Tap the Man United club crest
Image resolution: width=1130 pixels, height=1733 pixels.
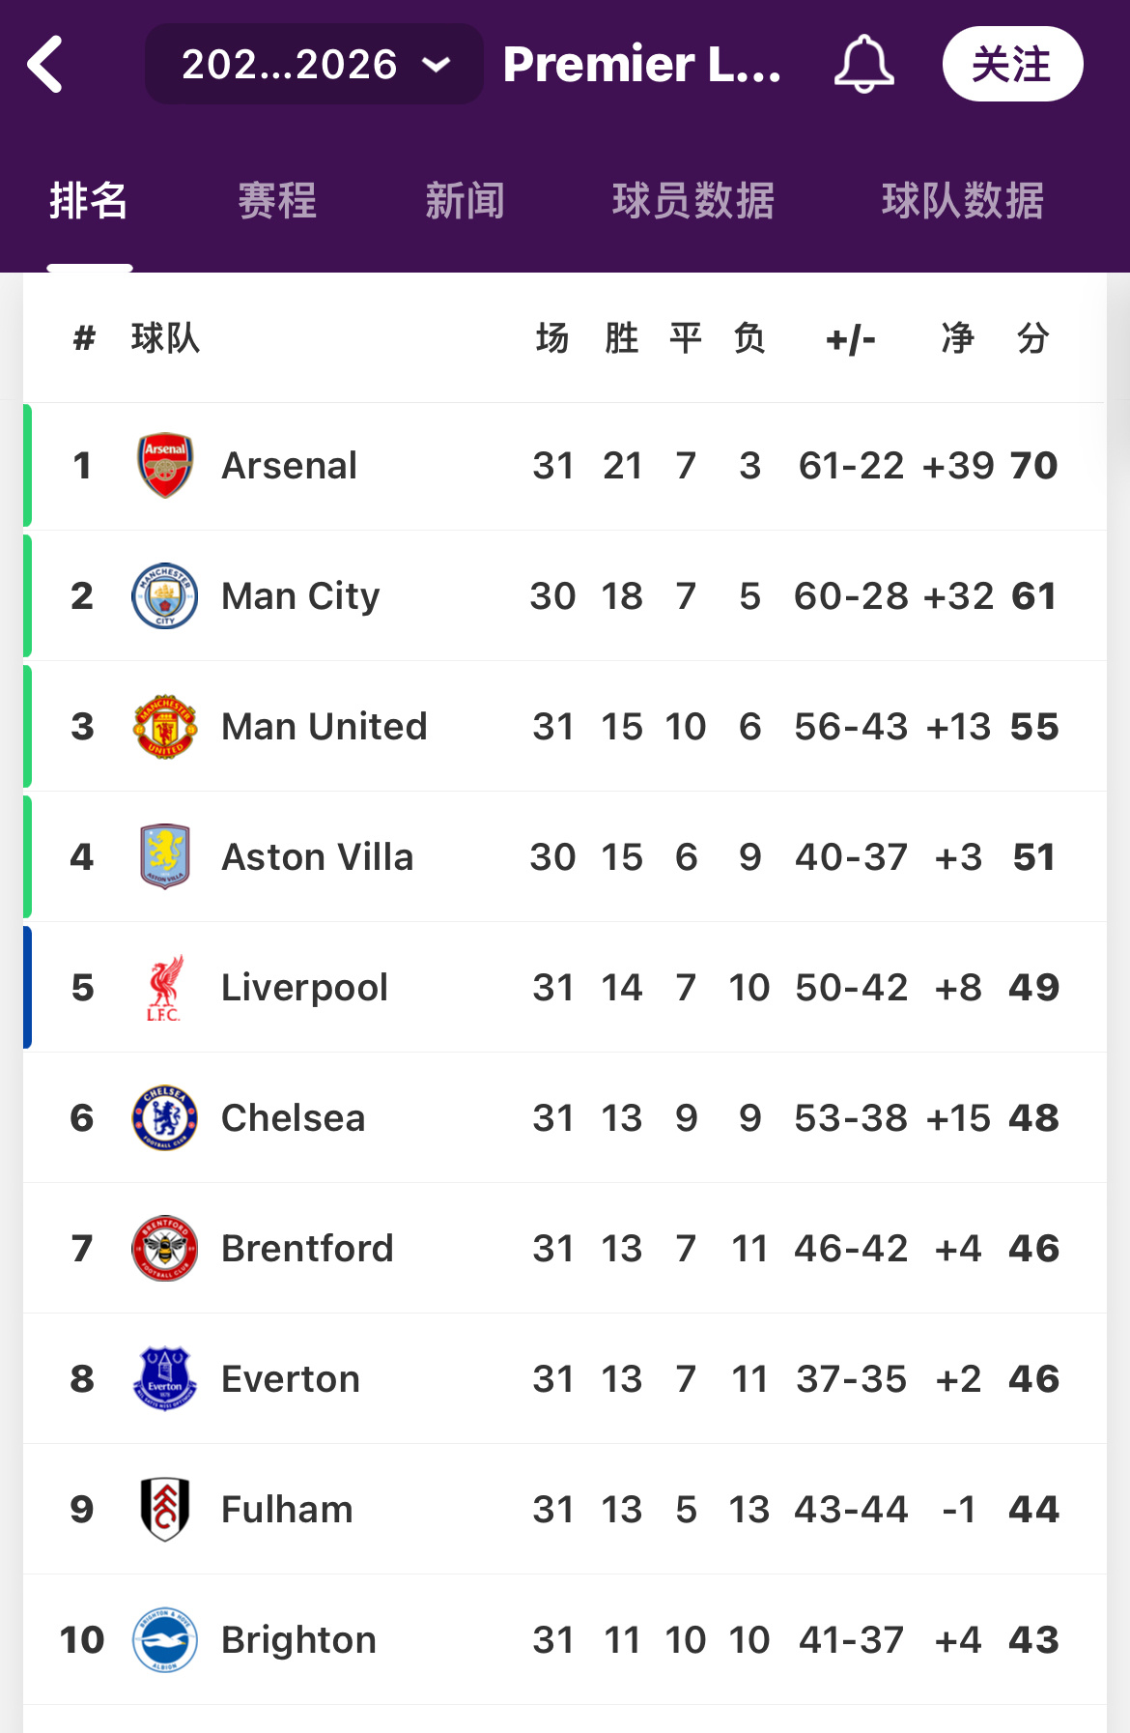click(x=165, y=727)
